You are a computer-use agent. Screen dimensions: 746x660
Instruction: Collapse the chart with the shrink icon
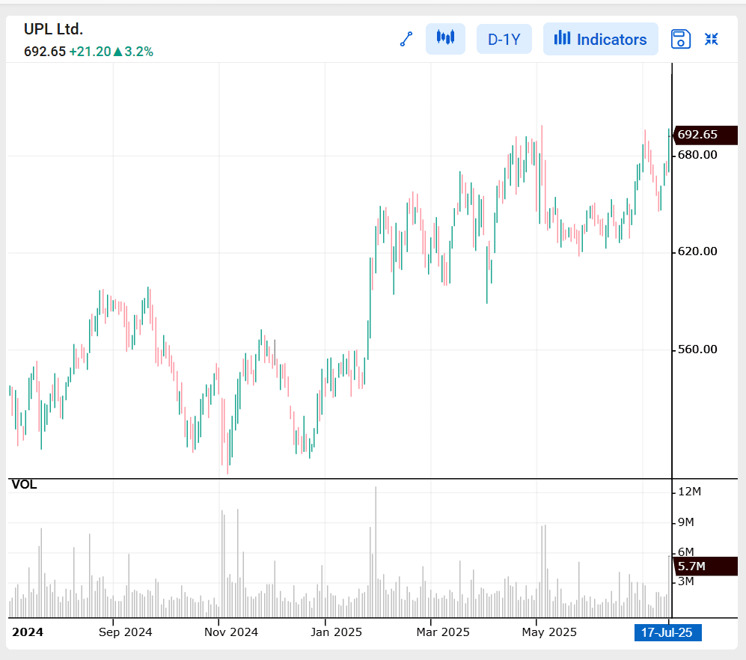click(712, 39)
